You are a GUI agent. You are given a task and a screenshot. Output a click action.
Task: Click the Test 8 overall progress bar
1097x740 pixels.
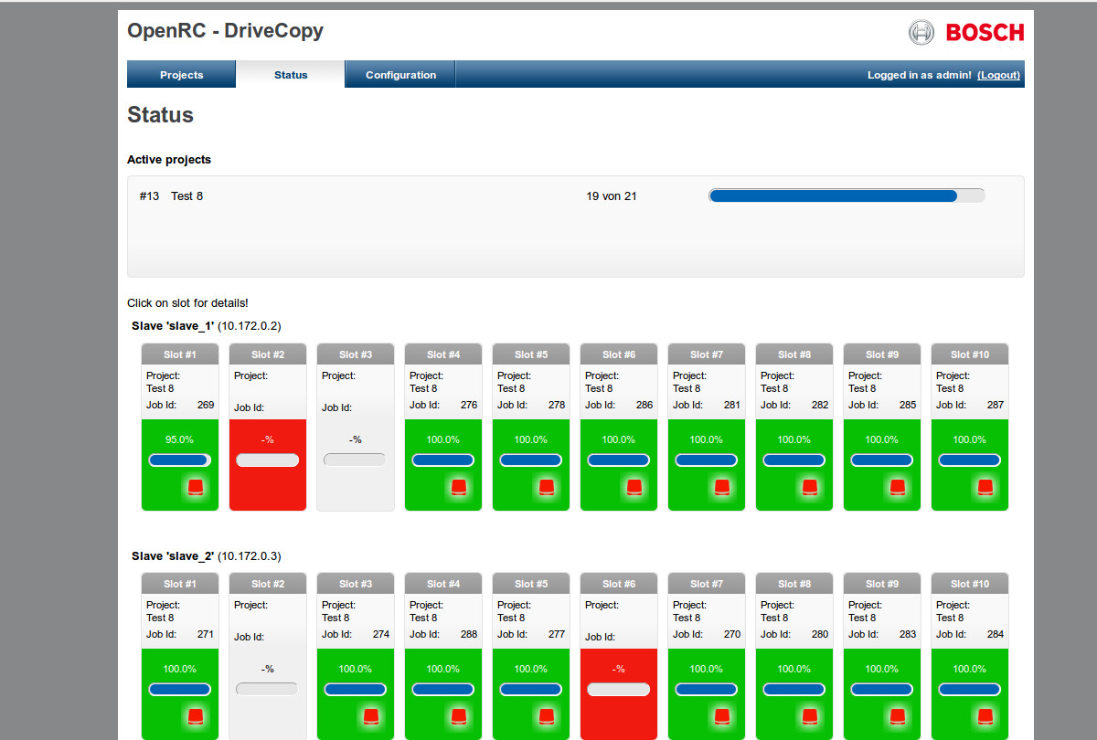tap(846, 196)
